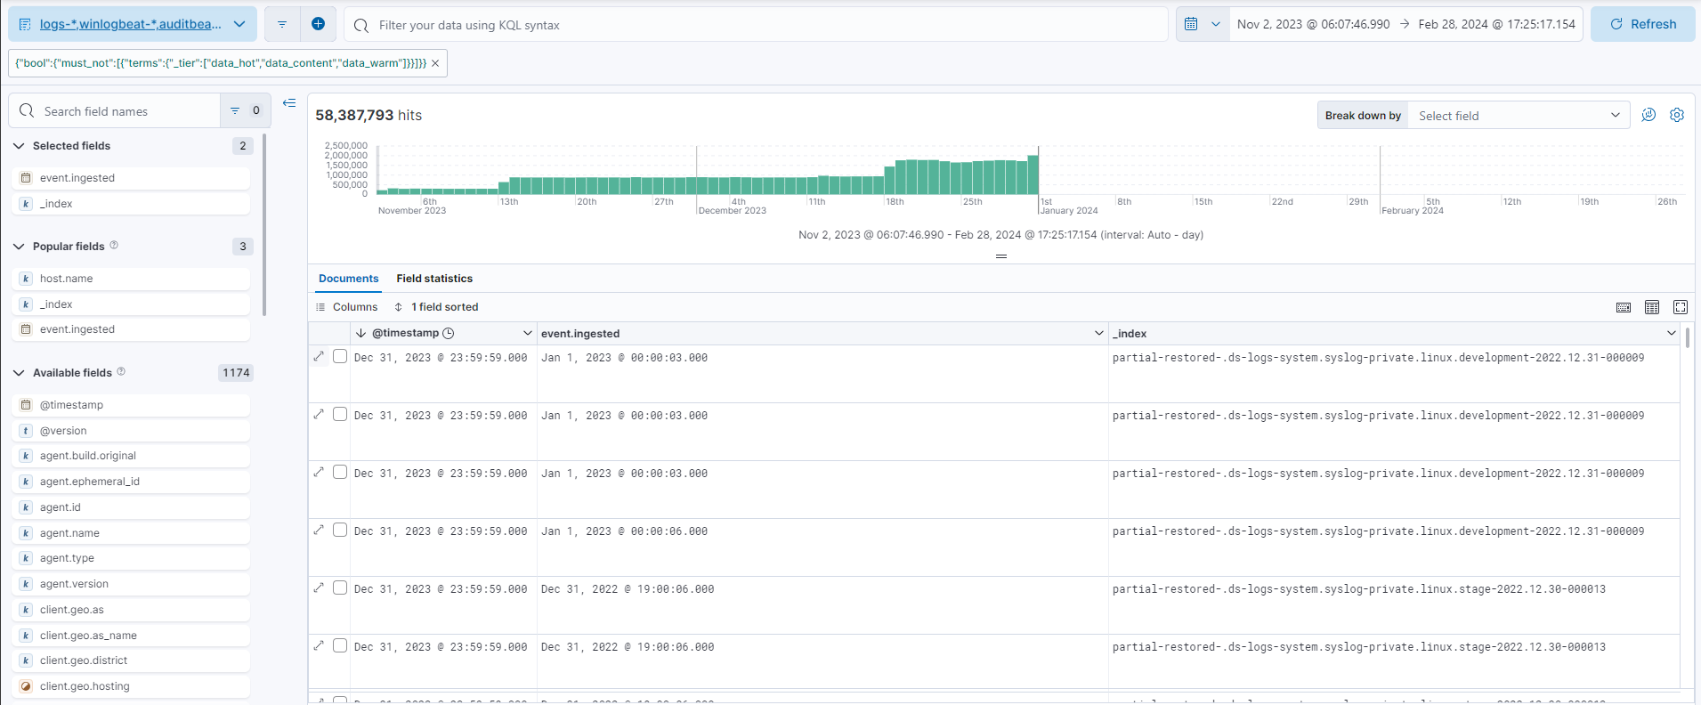Open the Break down by field dropdown
The image size is (1701, 705).
coord(1518,116)
